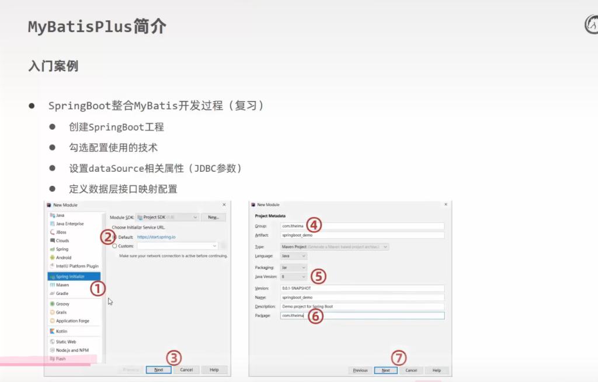Select the Groovy module type
The height and width of the screenshot is (382, 598).
pyautogui.click(x=62, y=304)
